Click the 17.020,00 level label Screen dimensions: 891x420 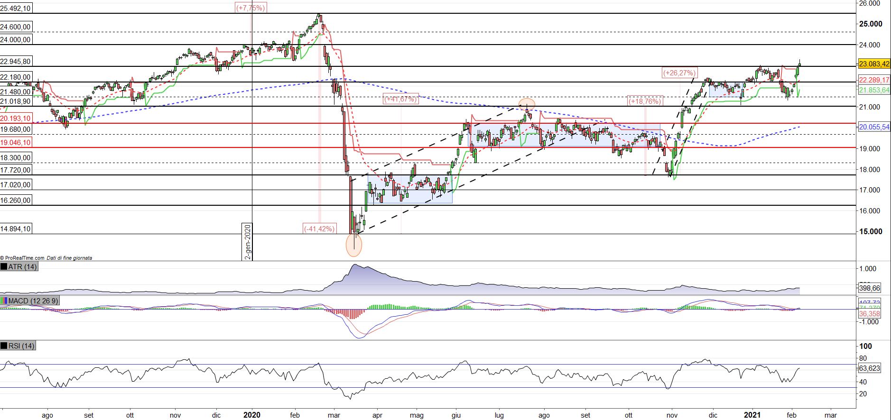coord(16,184)
